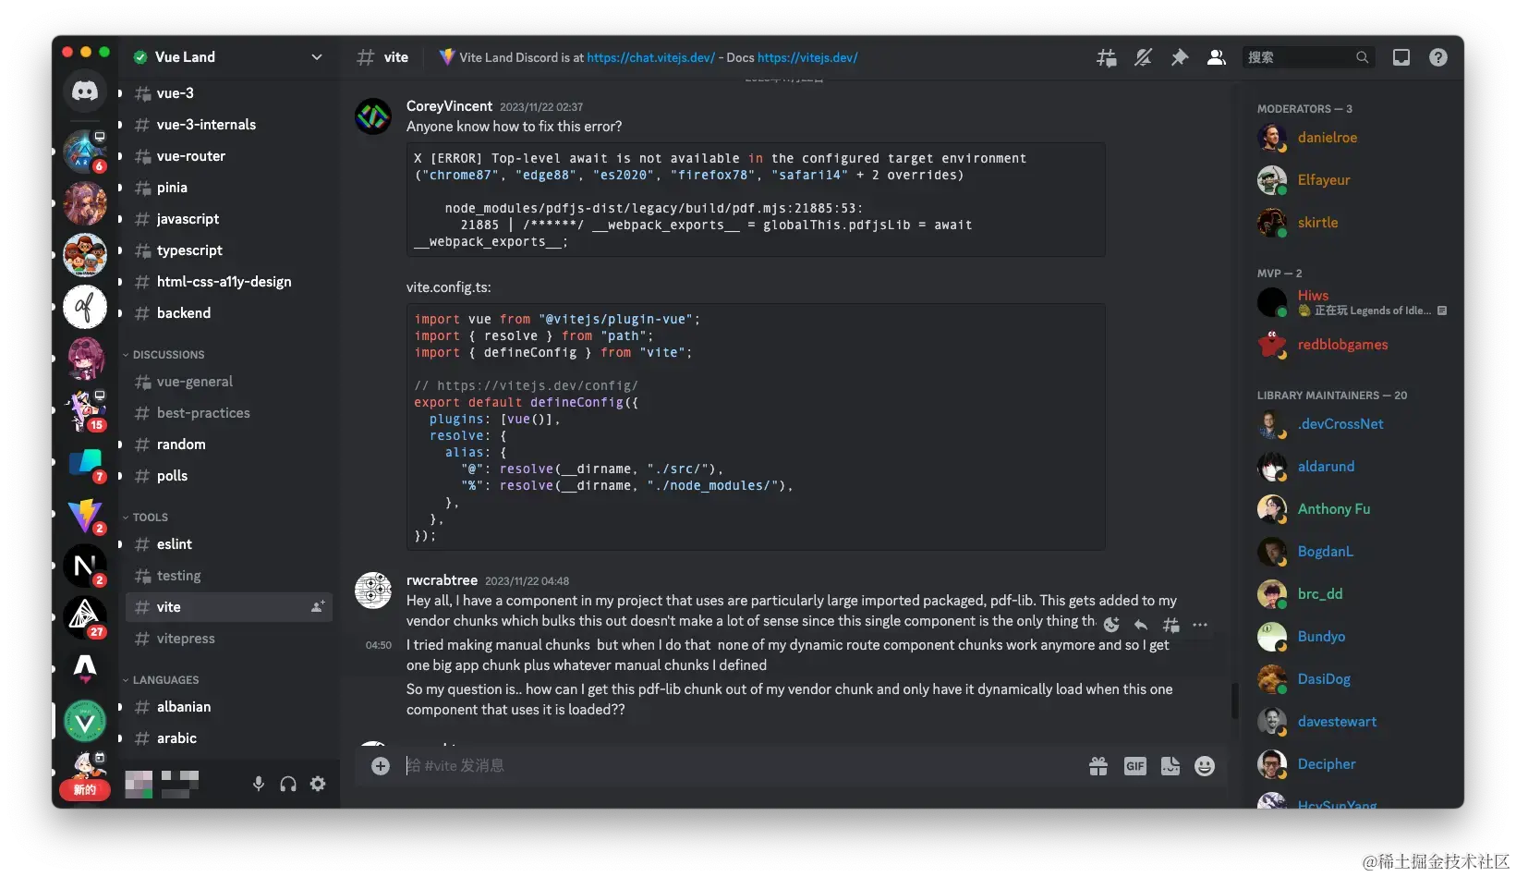The width and height of the screenshot is (1516, 877).
Task: Open best-practices channel
Action: [229, 413]
